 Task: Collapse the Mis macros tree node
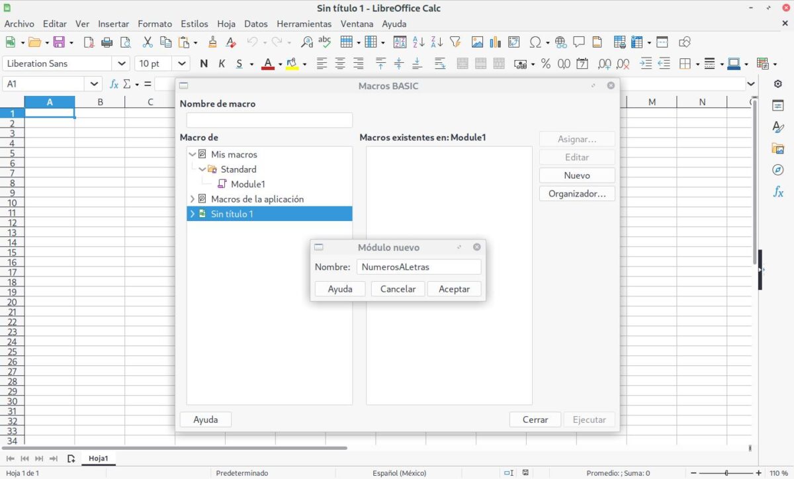[x=193, y=154]
